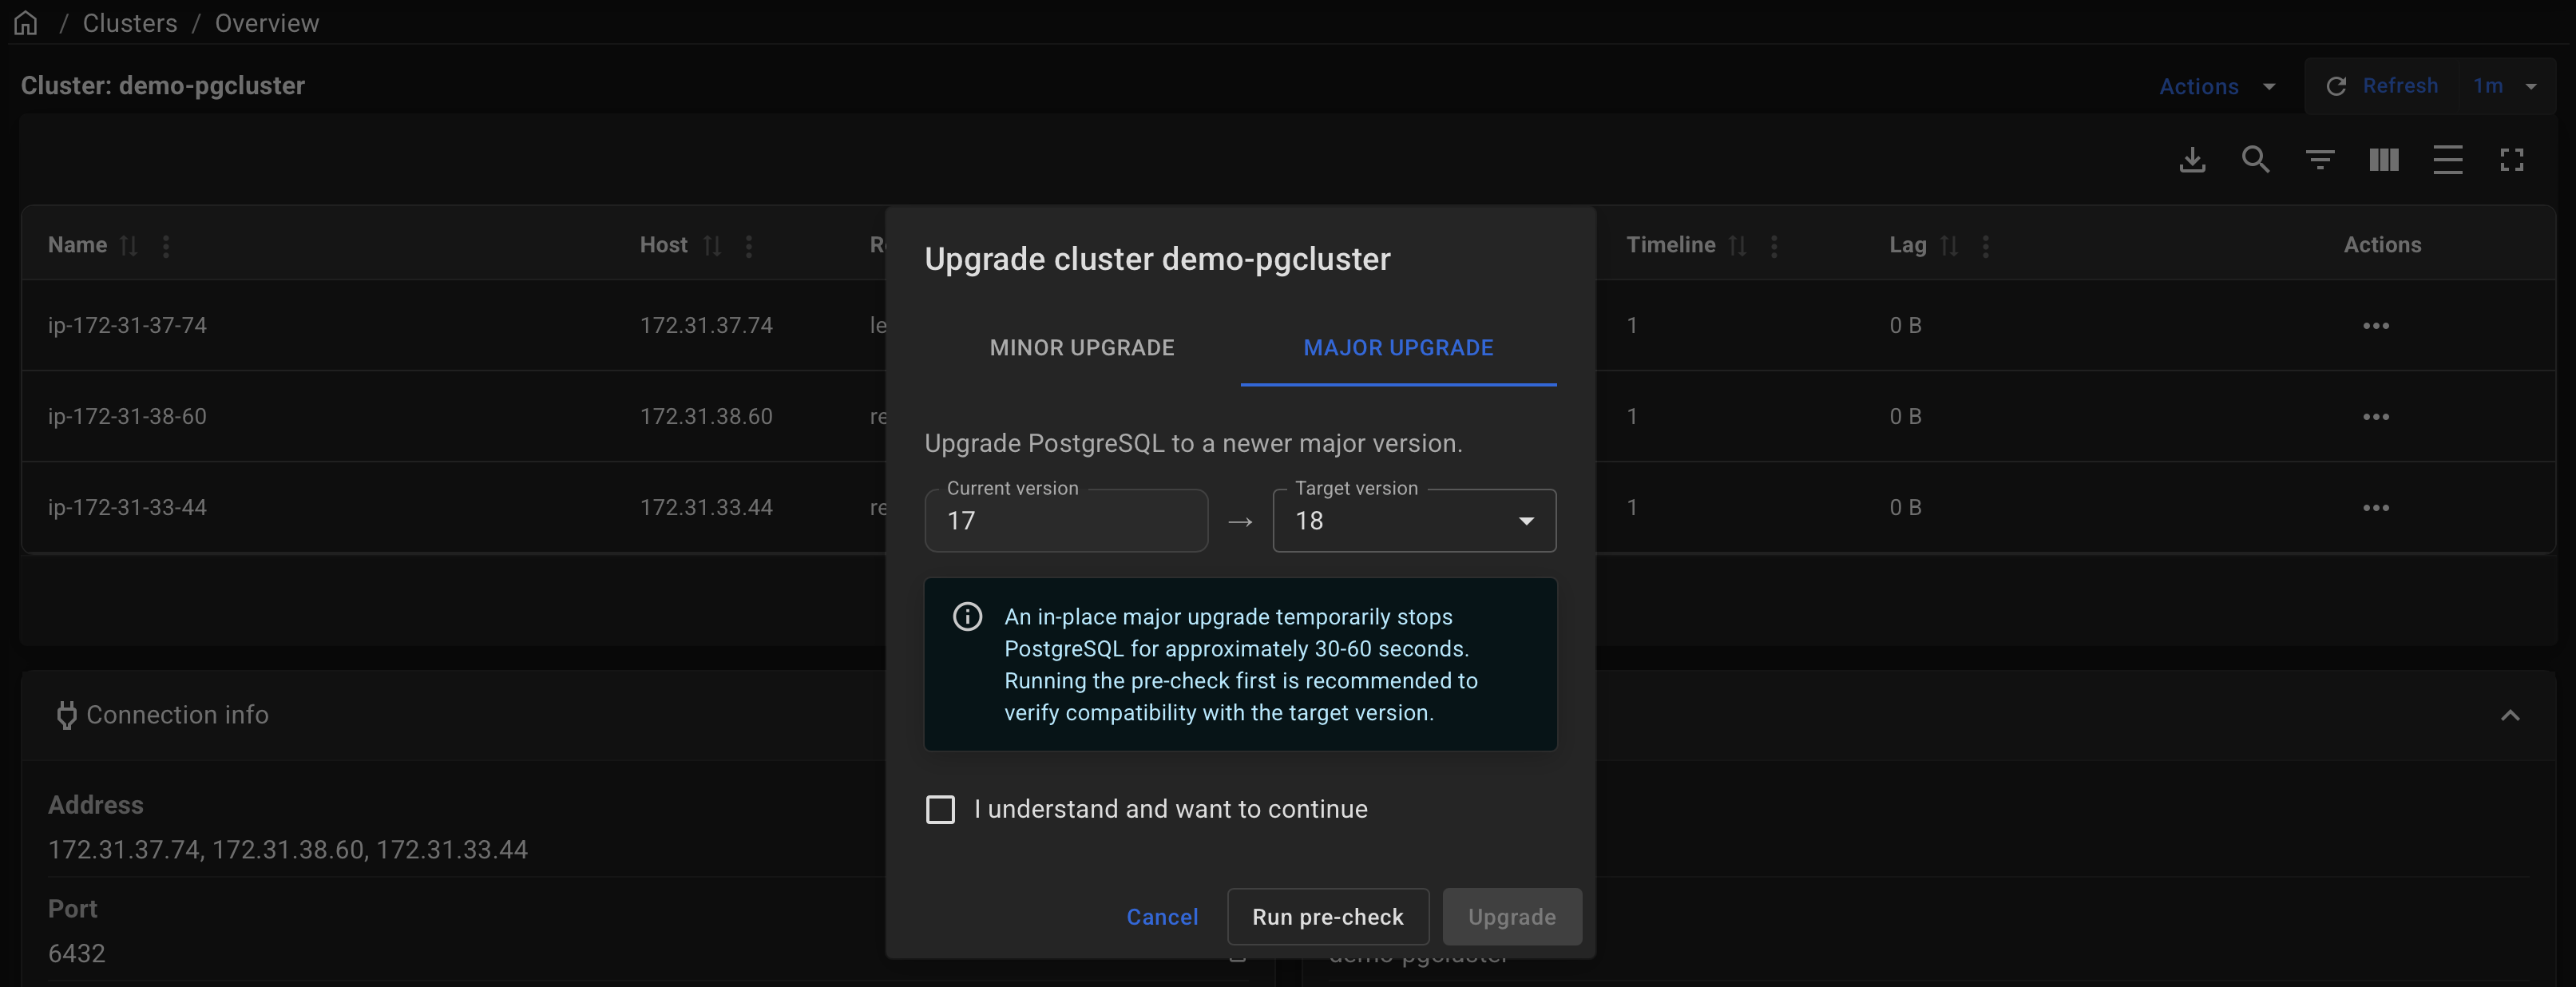Open row actions for ip-172-31-33-44
The width and height of the screenshot is (2576, 987).
[2376, 508]
